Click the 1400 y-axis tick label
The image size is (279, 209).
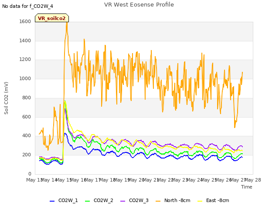tap(25, 40)
